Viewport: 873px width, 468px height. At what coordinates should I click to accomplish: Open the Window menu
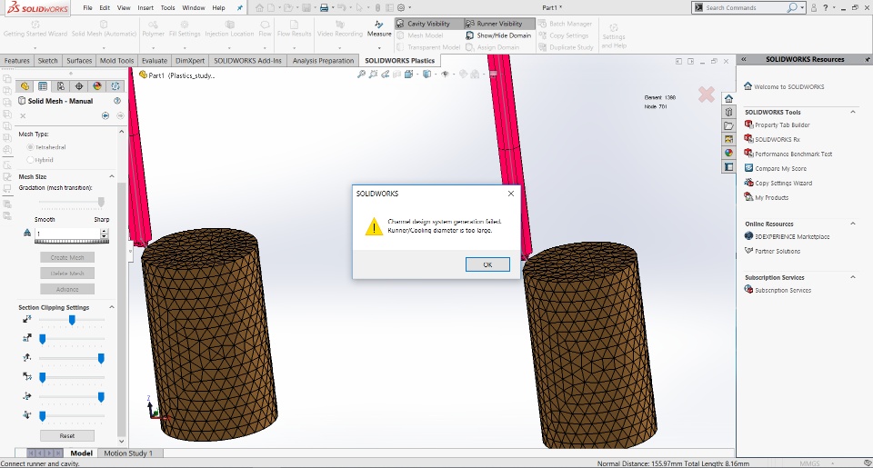point(193,8)
